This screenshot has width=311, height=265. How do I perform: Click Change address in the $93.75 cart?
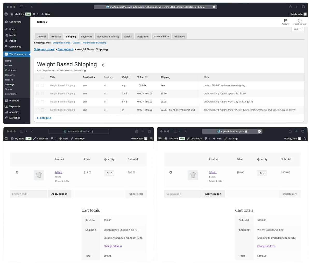tap(113, 246)
